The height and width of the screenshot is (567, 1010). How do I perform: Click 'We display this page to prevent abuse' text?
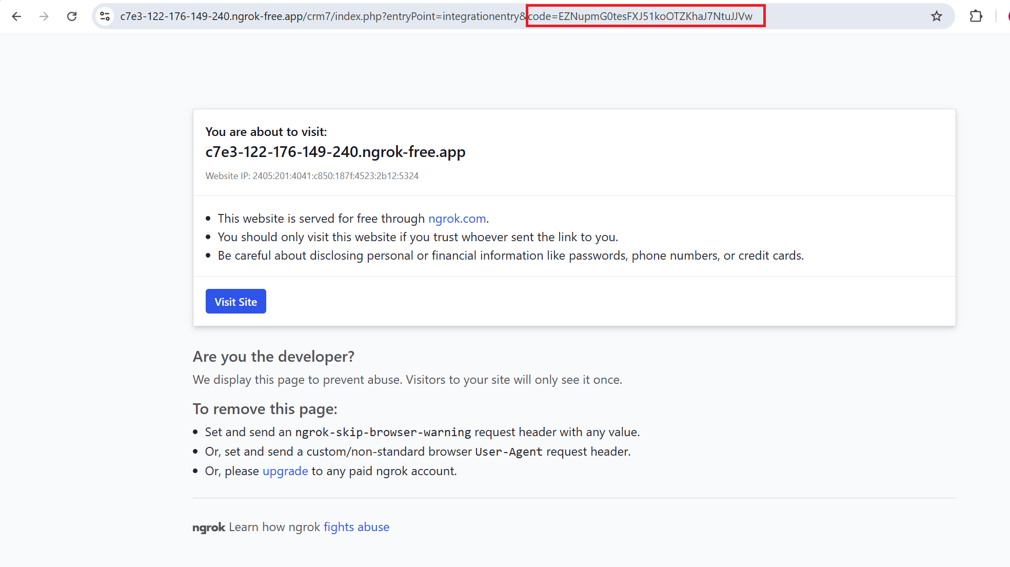click(407, 380)
